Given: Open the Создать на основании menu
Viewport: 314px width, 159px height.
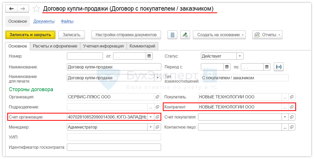Looking at the screenshot, I should coord(219,35).
